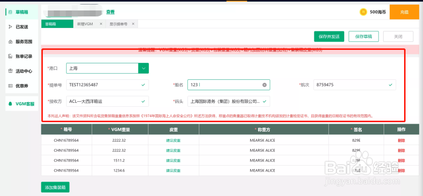Open the 账单记录 sidebar item

[21, 56]
